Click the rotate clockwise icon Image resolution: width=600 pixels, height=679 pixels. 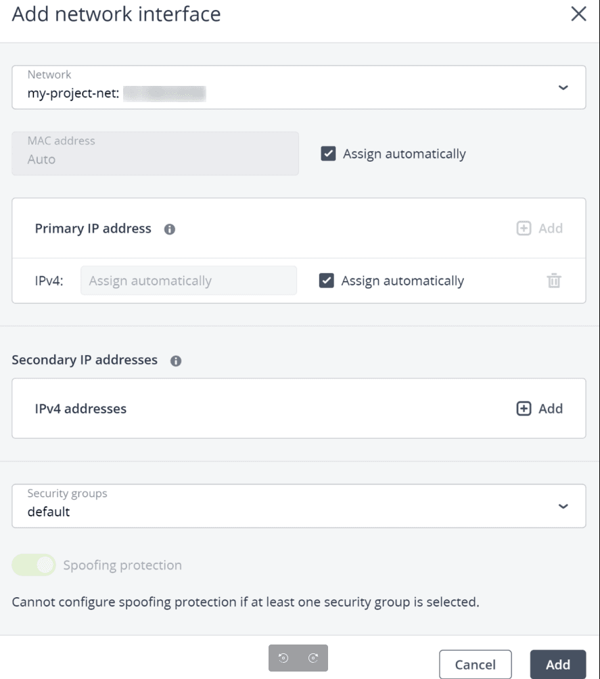point(313,658)
